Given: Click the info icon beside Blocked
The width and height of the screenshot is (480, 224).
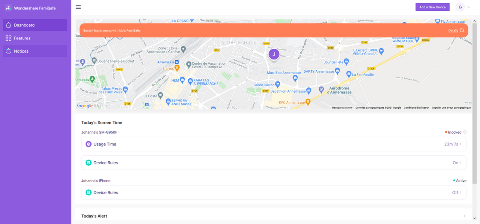Looking at the screenshot, I should point(465,132).
